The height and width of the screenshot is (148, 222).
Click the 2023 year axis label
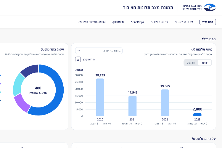tap(197, 120)
